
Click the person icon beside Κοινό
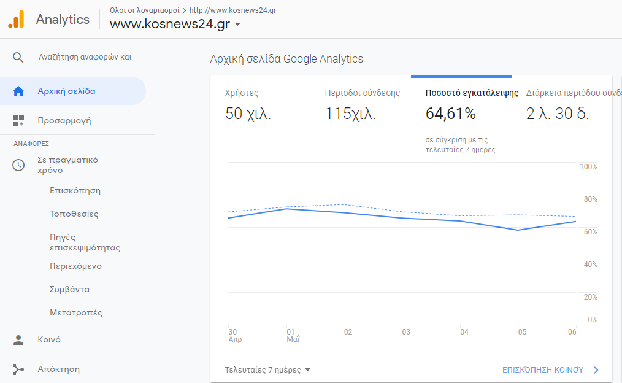tap(18, 340)
